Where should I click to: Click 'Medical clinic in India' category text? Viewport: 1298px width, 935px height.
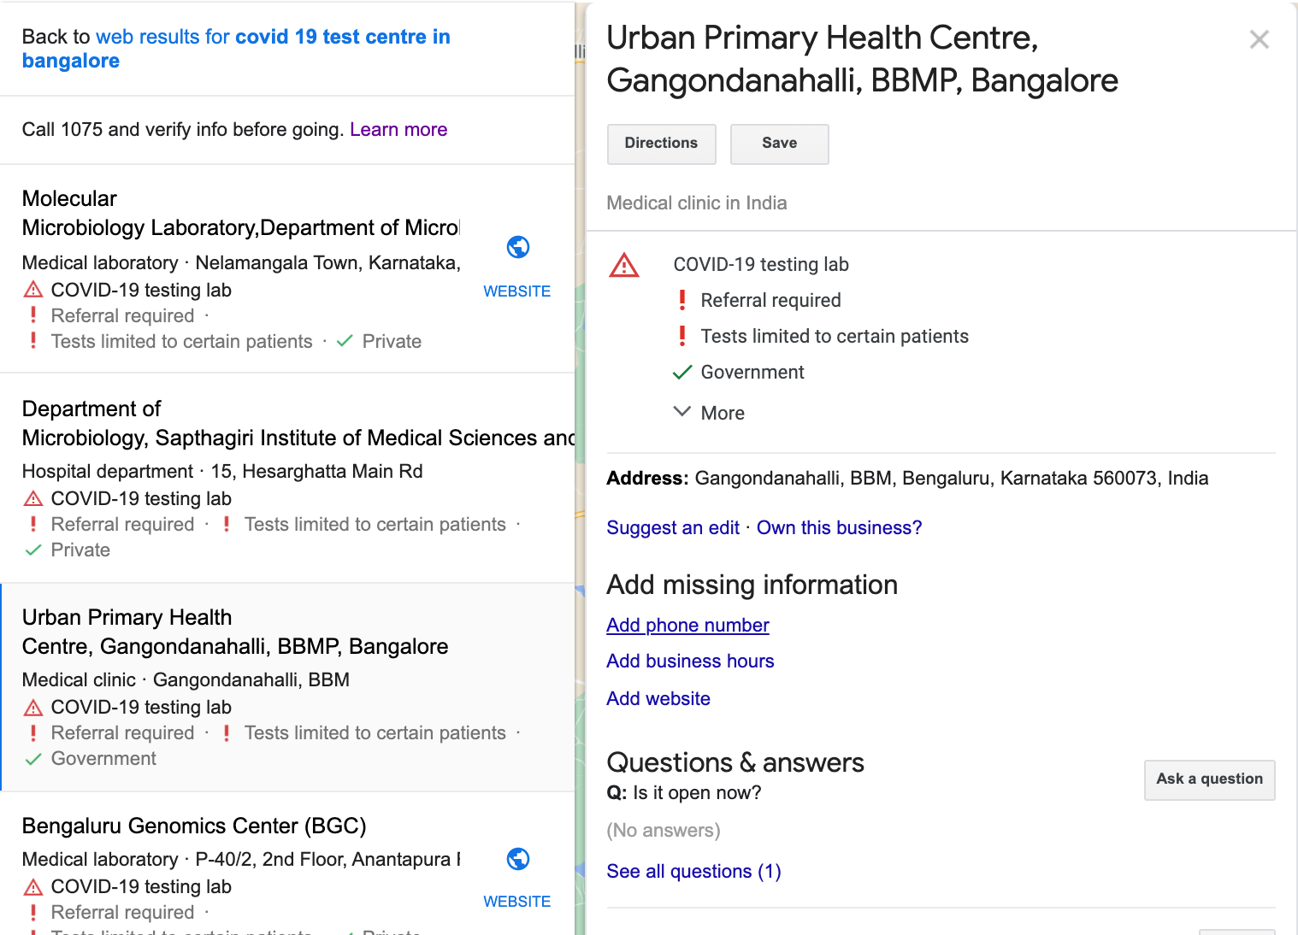[697, 203]
